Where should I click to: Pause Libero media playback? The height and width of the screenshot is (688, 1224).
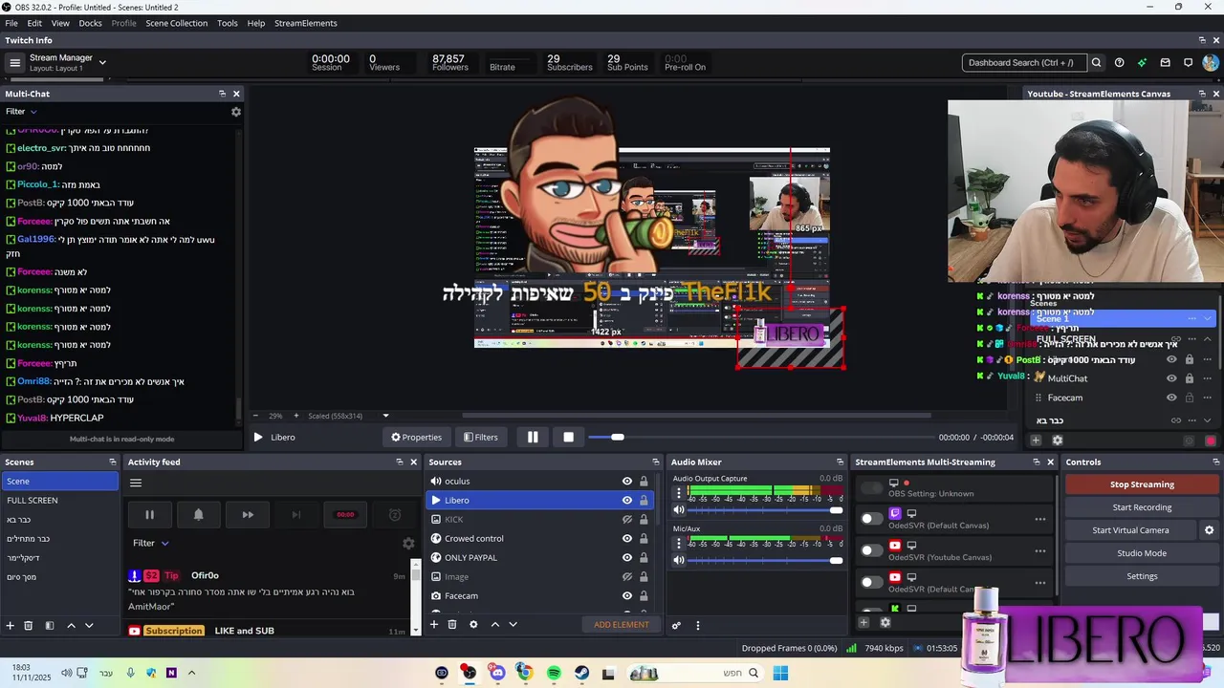(x=533, y=437)
